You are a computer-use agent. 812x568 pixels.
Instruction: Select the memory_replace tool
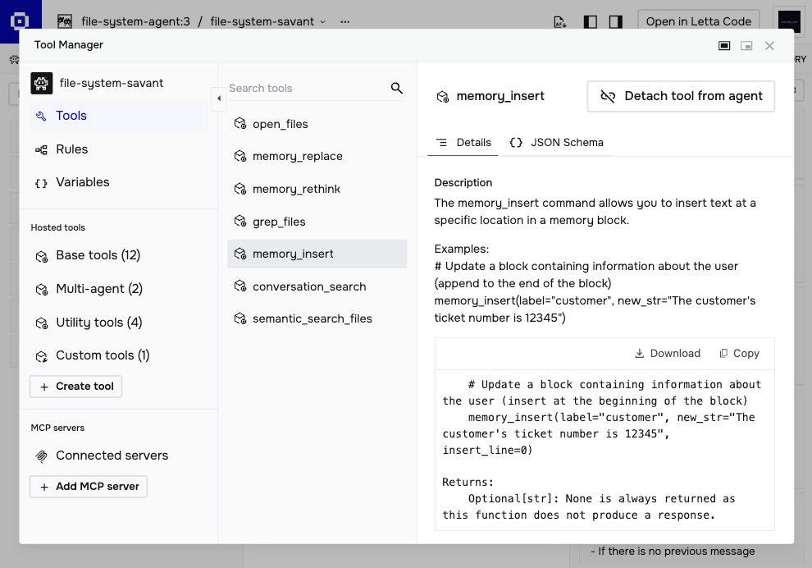[317, 156]
